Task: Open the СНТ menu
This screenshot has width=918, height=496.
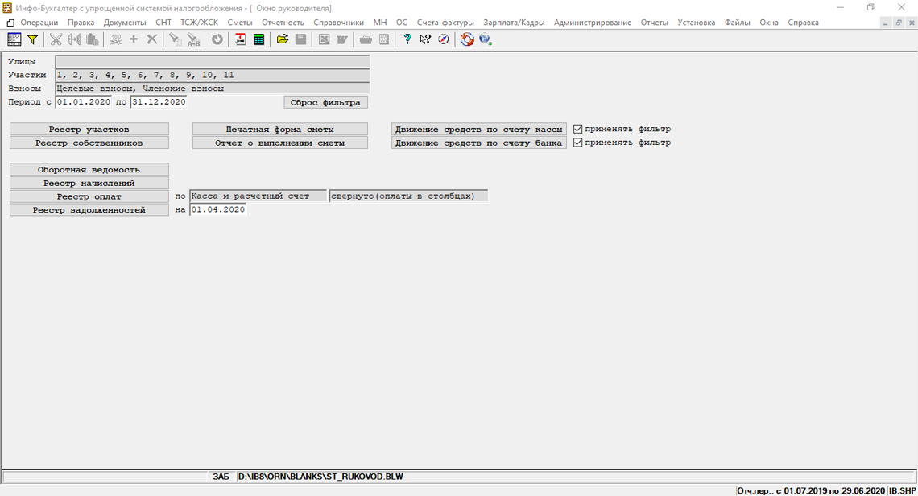Action: (163, 23)
